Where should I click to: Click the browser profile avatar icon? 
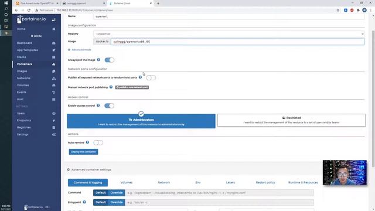point(364,11)
